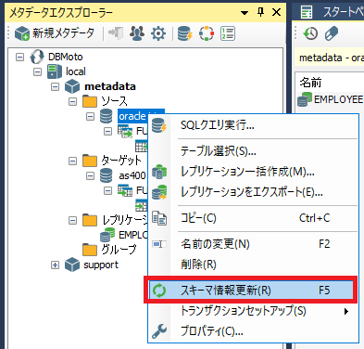The width and height of the screenshot is (364, 349).
Task: Collapse the ターゲット folder
Action: 72,161
